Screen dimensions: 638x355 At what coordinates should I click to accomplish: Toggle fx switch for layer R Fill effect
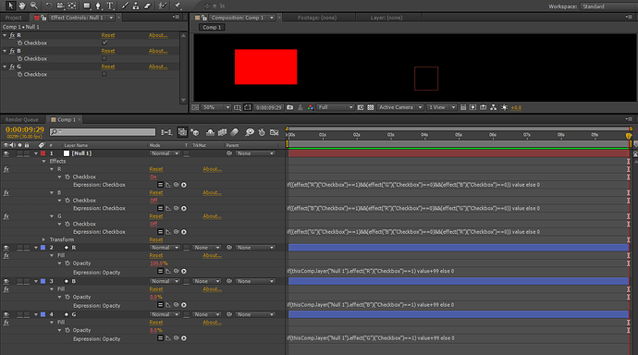click(x=6, y=256)
